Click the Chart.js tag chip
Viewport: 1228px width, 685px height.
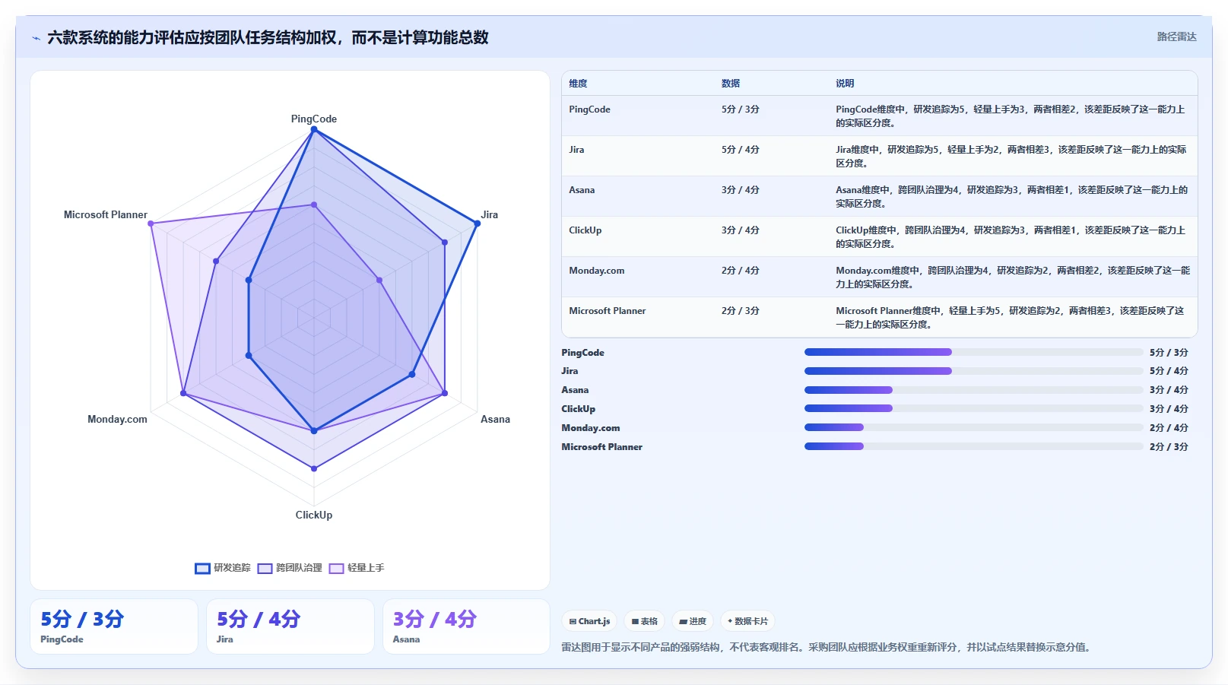click(590, 621)
